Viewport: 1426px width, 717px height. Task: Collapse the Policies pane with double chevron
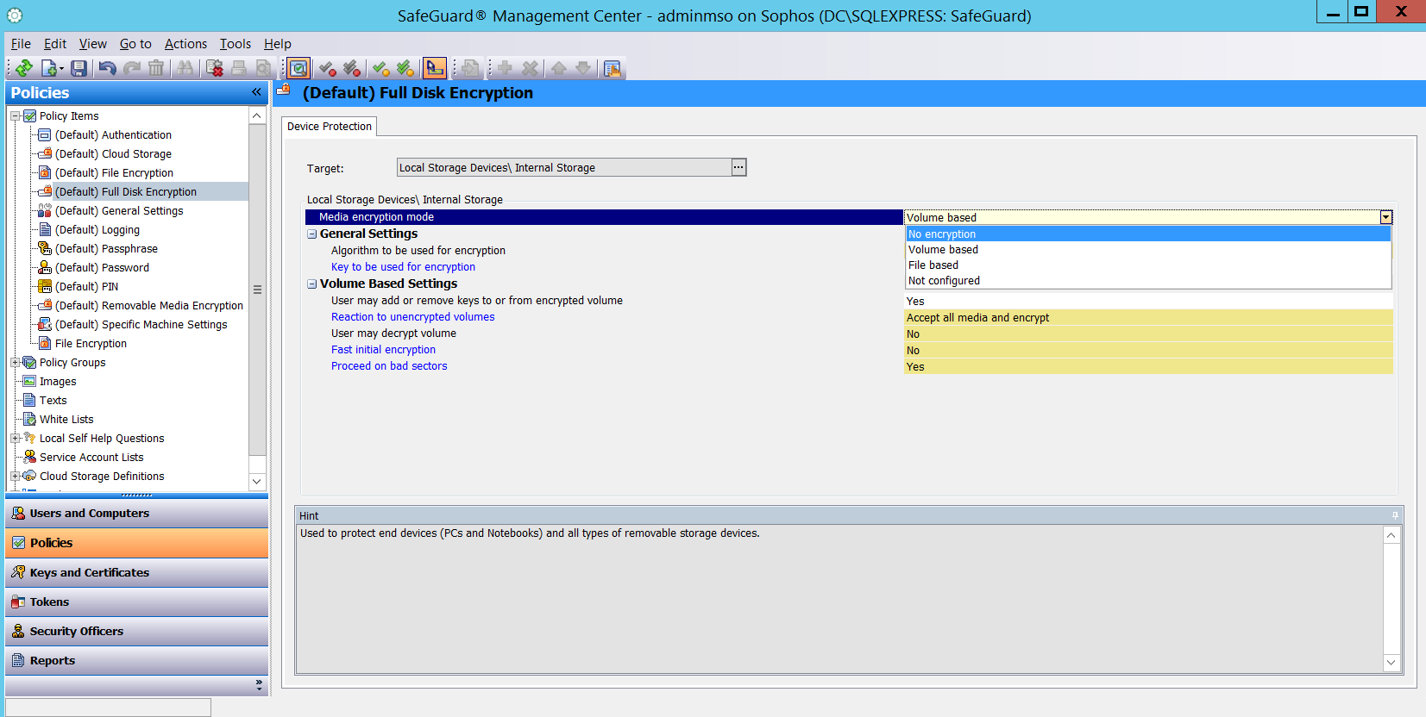[x=256, y=92]
